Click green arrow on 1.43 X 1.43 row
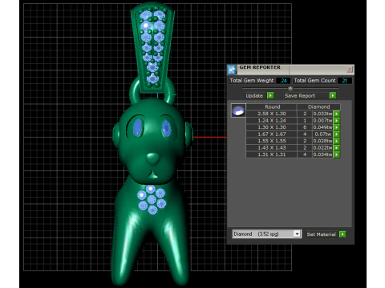The width and height of the screenshot is (385, 288). coord(337,148)
